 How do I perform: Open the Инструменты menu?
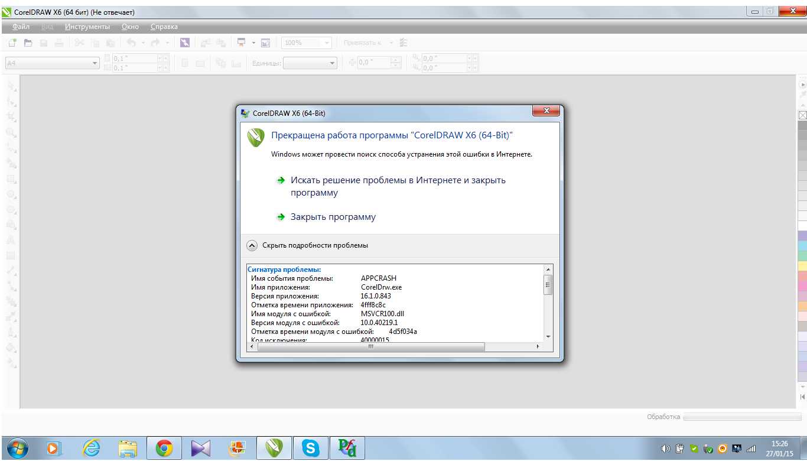[x=87, y=27]
